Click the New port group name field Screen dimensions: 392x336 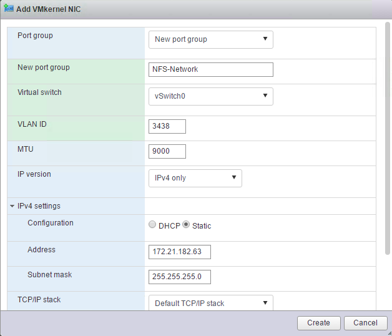210,69
